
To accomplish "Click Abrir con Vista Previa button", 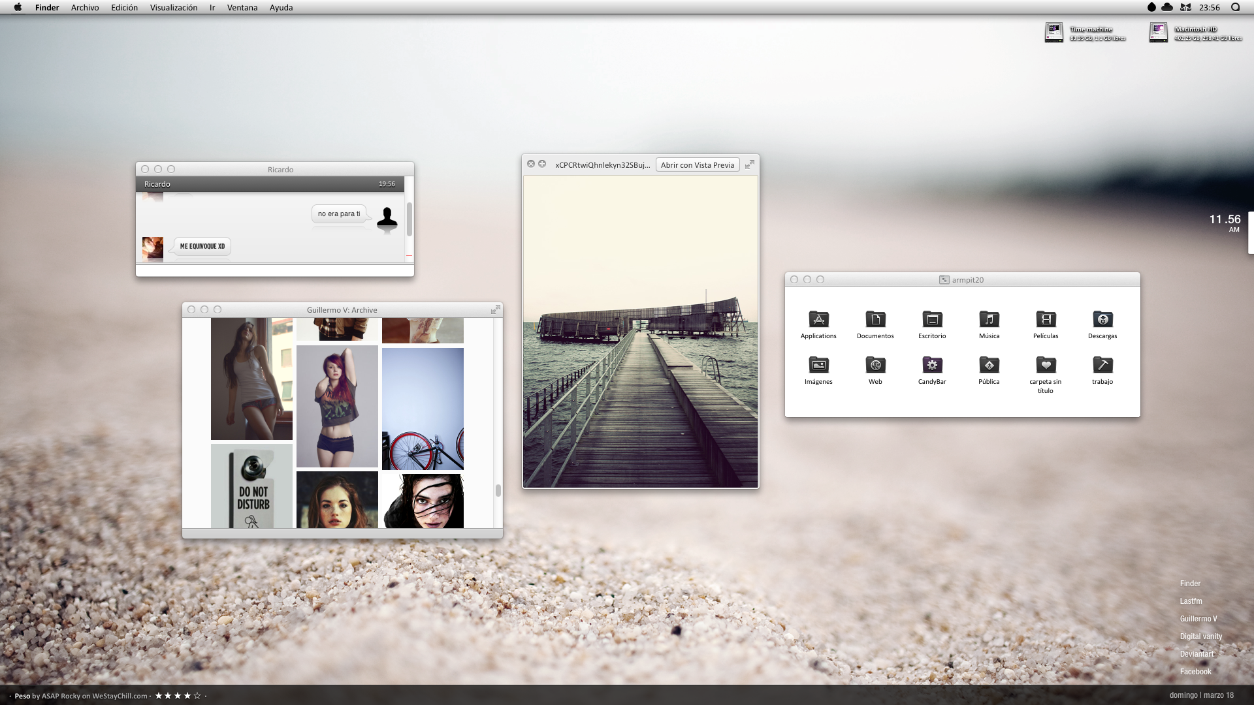I will click(698, 164).
